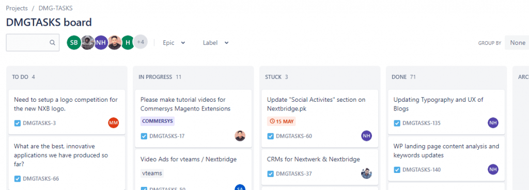Open the NXB logo competition card

click(67, 112)
